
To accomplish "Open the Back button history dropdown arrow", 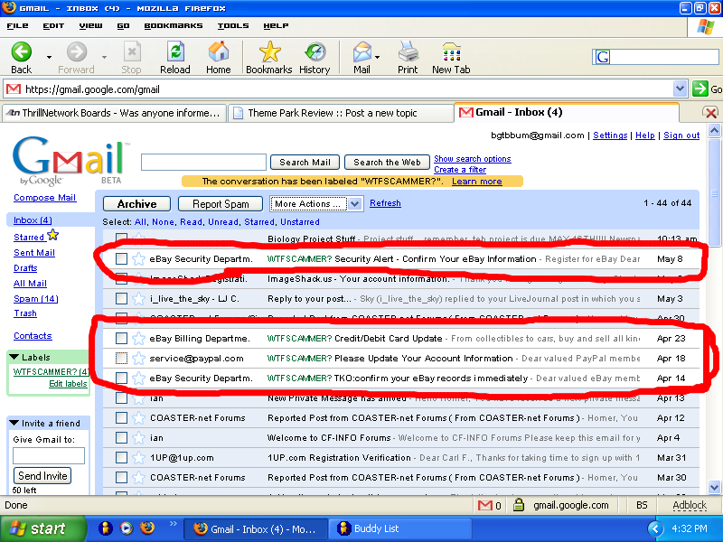I will click(x=49, y=57).
